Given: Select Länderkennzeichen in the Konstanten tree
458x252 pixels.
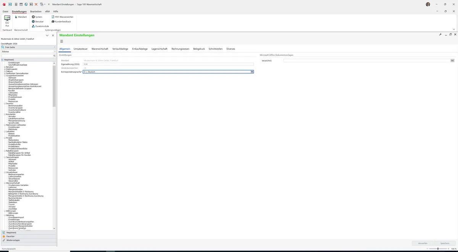Looking at the screenshot, I should click(x=16, y=118).
